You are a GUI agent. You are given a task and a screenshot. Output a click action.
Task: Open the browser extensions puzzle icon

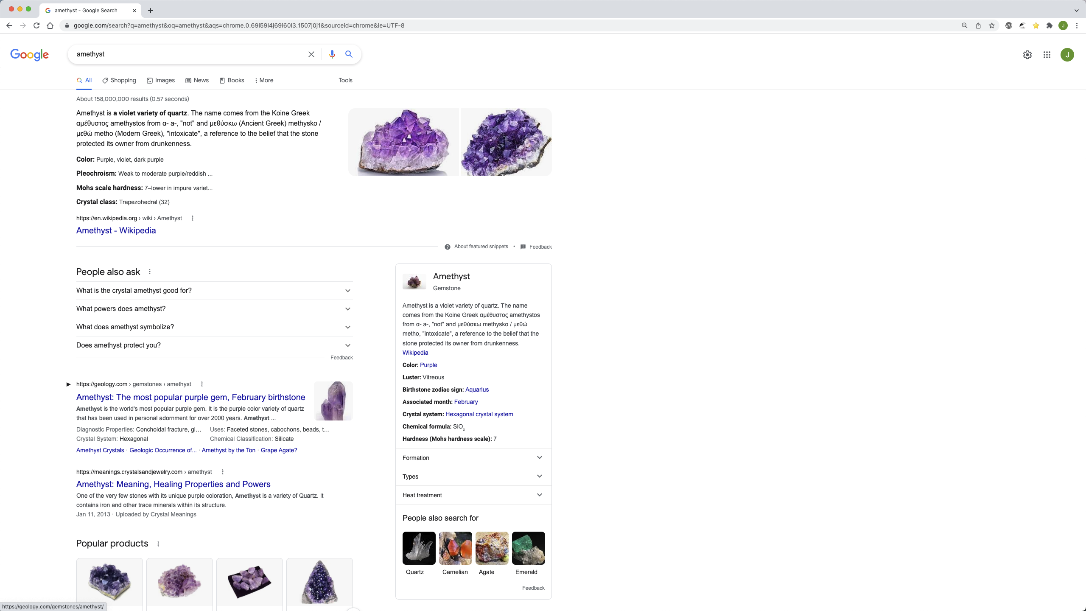(1049, 25)
